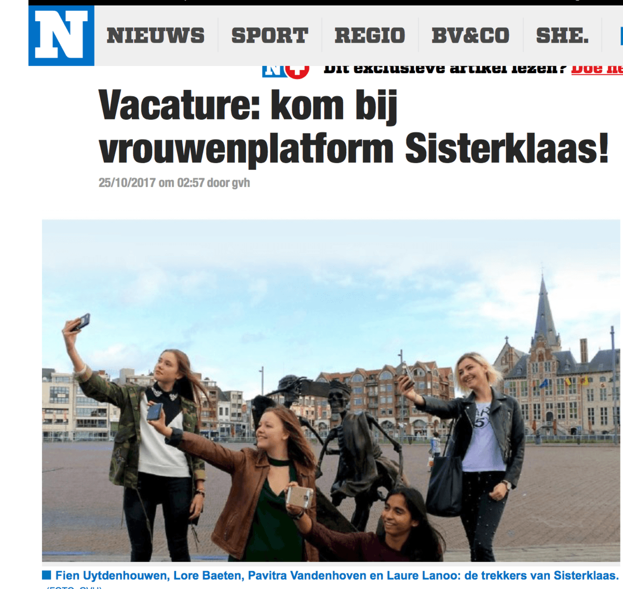Select the SHE. navigation item
The width and height of the screenshot is (623, 589).
(563, 35)
